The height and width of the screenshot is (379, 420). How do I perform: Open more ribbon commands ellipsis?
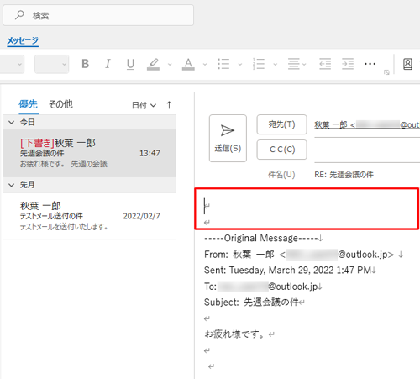[370, 64]
